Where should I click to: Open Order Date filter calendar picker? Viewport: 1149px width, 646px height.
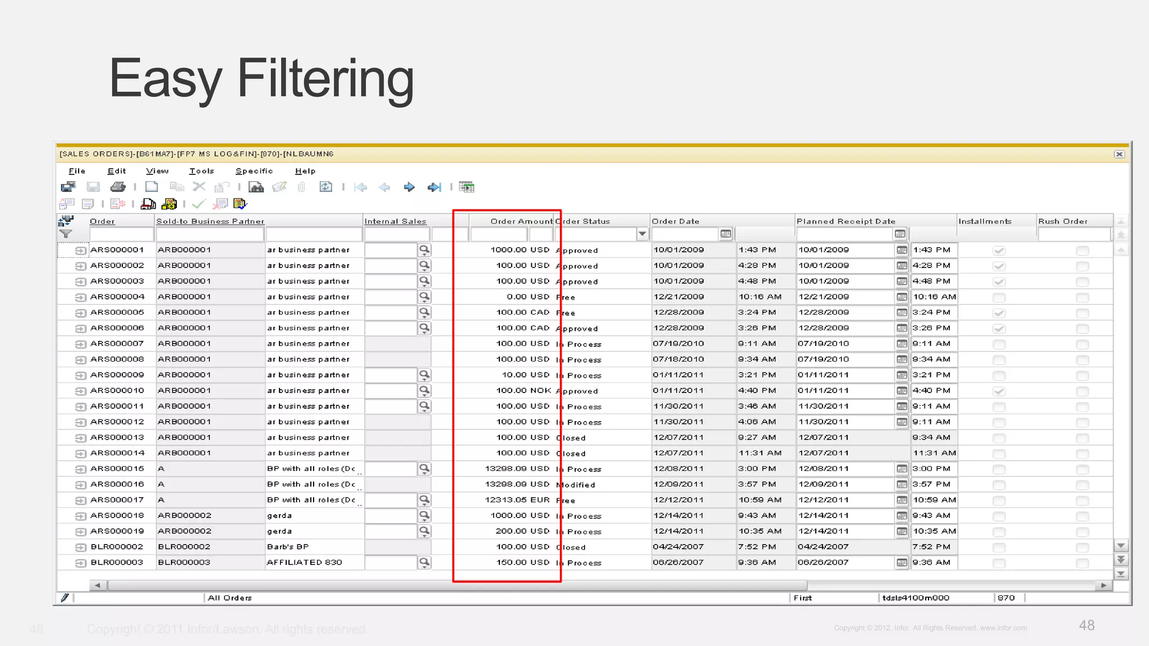[x=725, y=234]
